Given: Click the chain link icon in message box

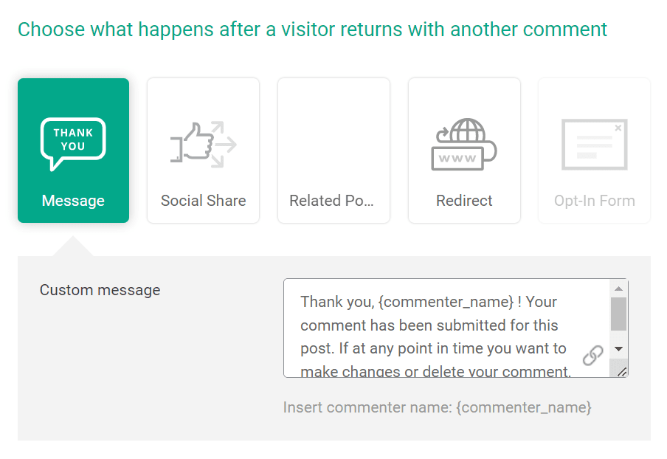Looking at the screenshot, I should tap(592, 356).
